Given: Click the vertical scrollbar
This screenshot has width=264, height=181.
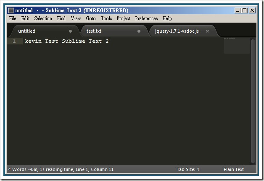Looking at the screenshot, I should pyautogui.click(x=253, y=101).
